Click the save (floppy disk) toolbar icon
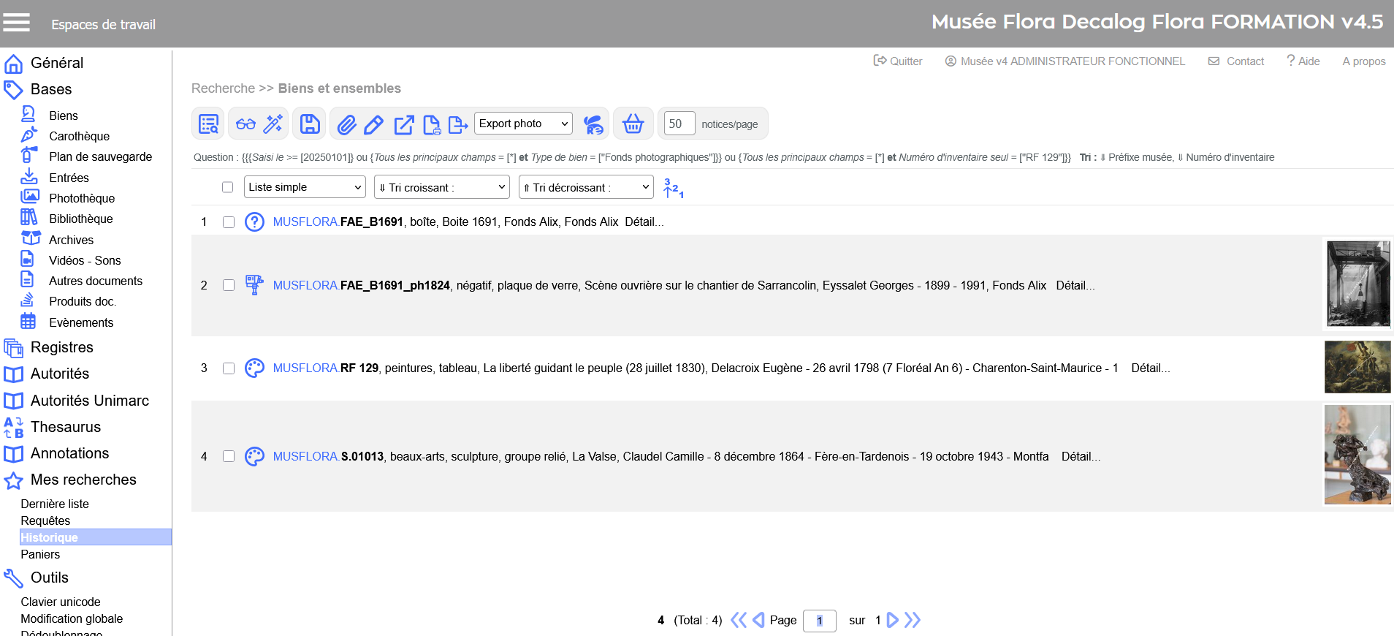The height and width of the screenshot is (636, 1394). [x=310, y=124]
